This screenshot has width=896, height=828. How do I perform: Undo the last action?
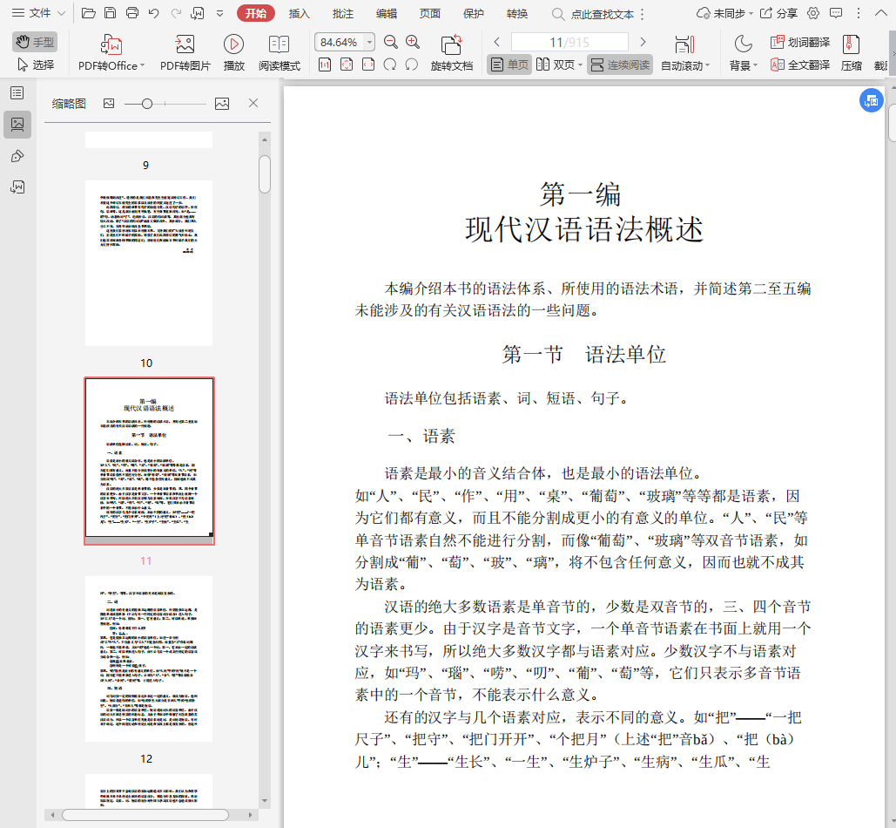[x=154, y=13]
